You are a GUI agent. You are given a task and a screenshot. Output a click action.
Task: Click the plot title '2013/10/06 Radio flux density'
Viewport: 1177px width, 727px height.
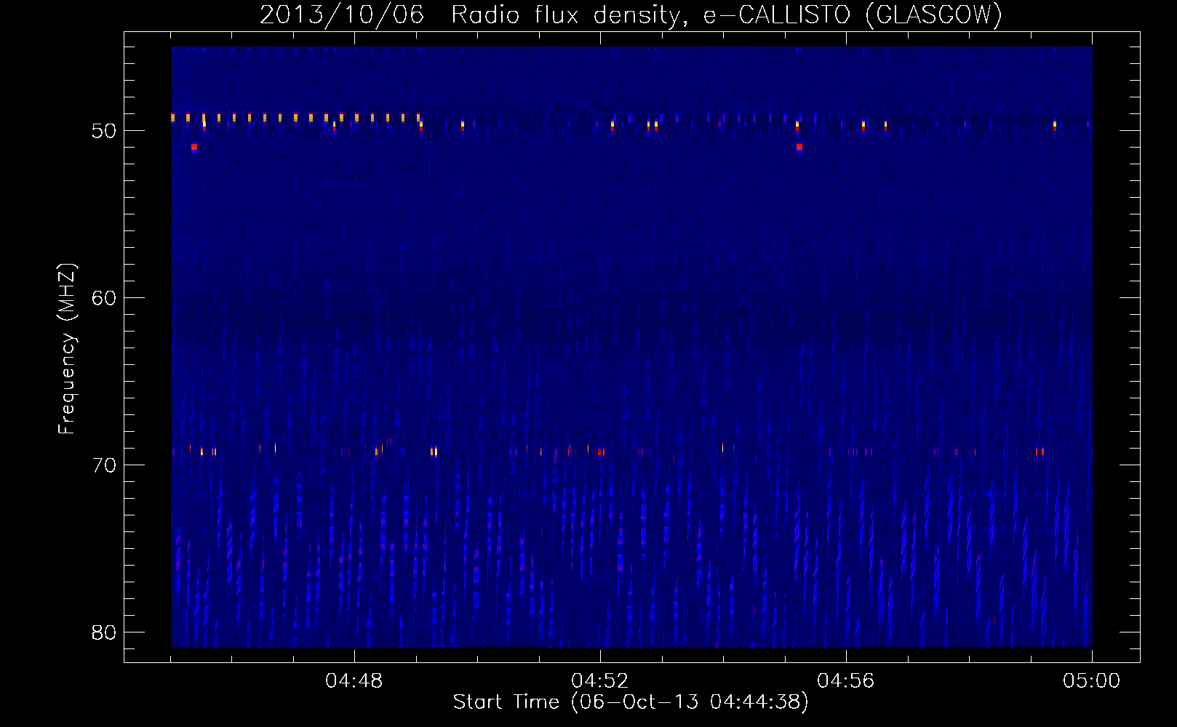[x=631, y=15]
